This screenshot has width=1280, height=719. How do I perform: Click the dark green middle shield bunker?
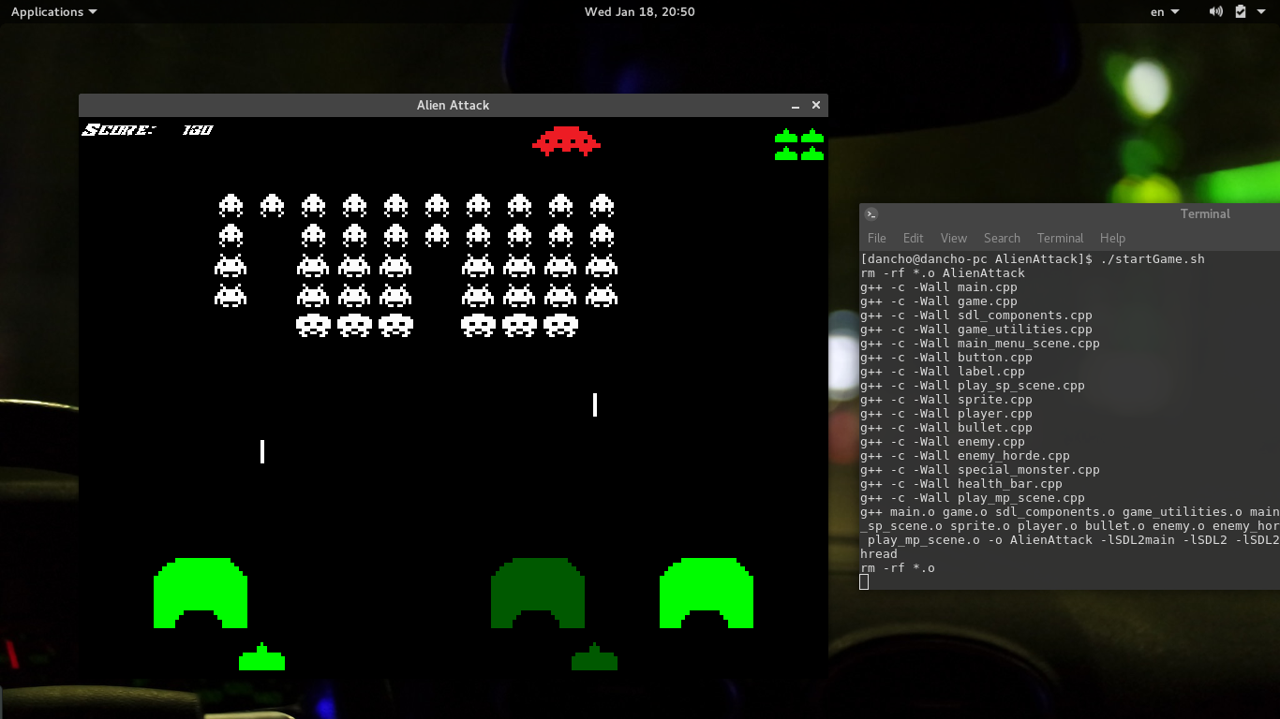click(538, 593)
